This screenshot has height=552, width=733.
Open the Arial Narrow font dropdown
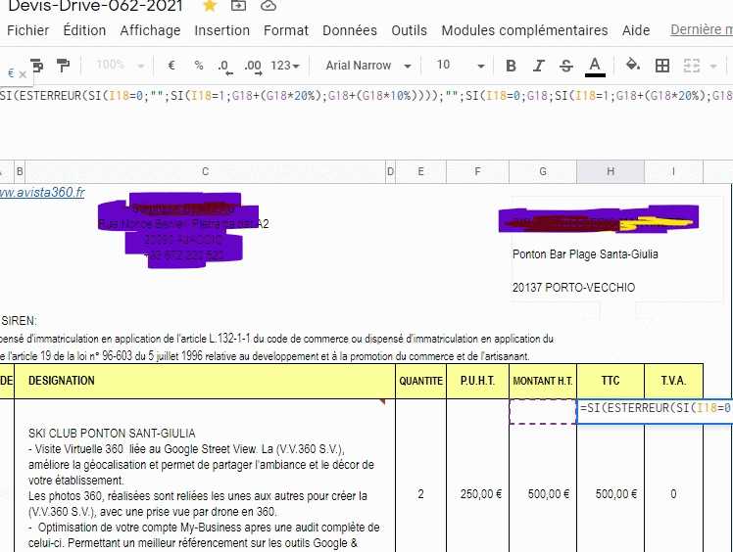click(x=368, y=66)
